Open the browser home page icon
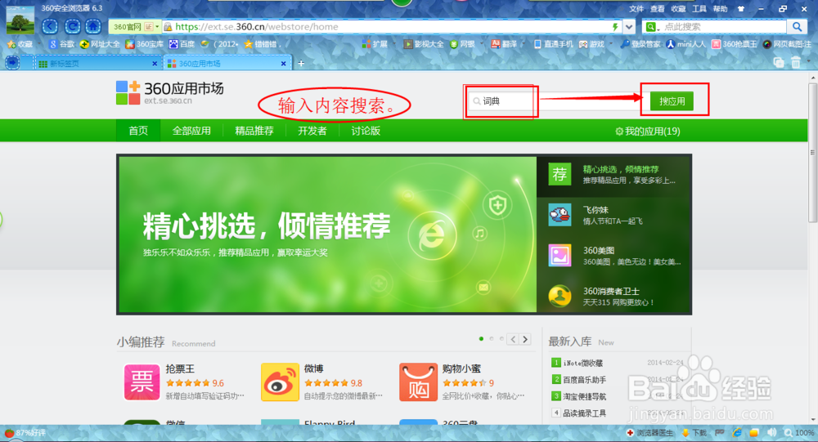 coord(93,26)
